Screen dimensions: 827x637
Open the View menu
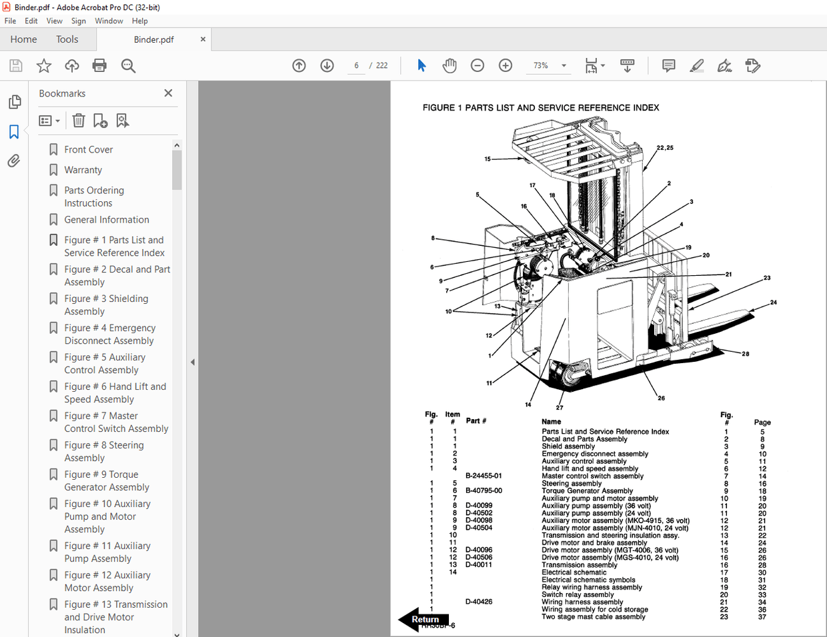tap(54, 21)
